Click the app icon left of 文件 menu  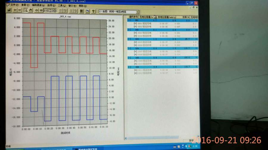pyautogui.click(x=8, y=5)
